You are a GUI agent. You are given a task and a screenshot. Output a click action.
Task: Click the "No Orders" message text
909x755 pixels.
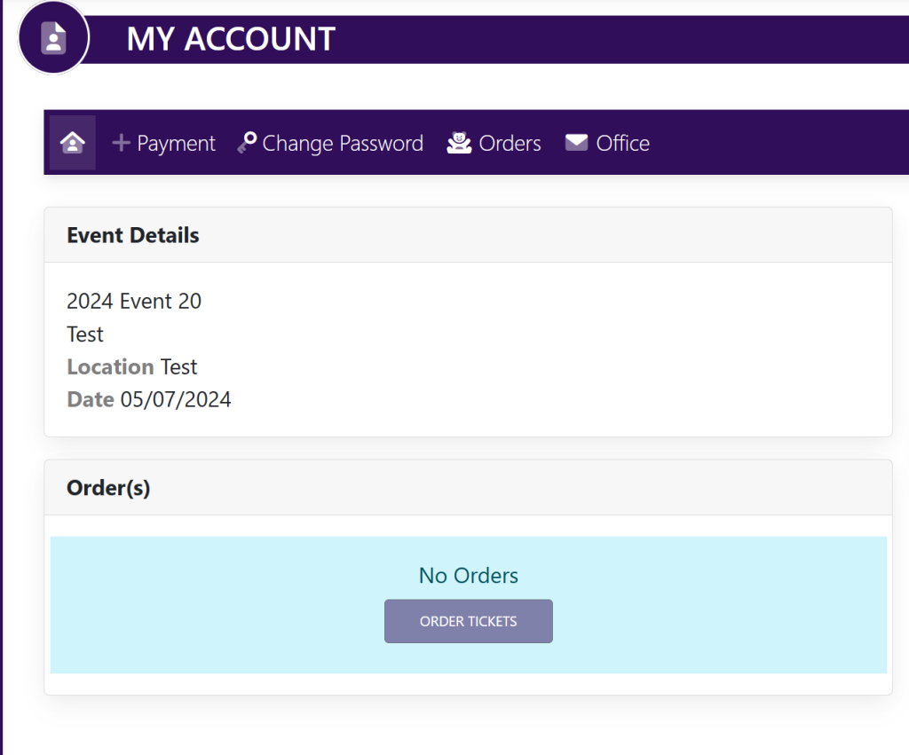point(468,576)
